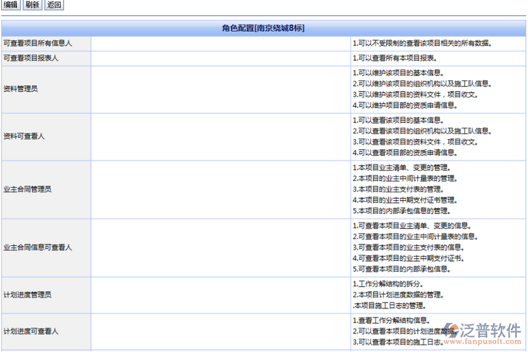Click text 1.工作分解结构的拆分

coord(388,284)
